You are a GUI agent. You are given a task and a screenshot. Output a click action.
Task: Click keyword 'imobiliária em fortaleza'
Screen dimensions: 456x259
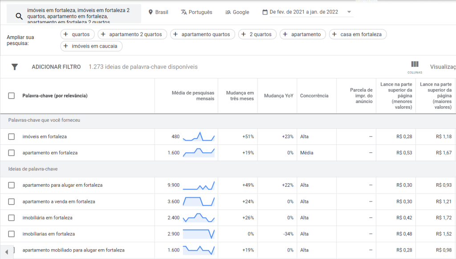[47, 218]
